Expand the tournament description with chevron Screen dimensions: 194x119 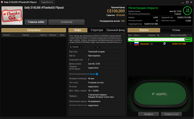(x=98, y=47)
